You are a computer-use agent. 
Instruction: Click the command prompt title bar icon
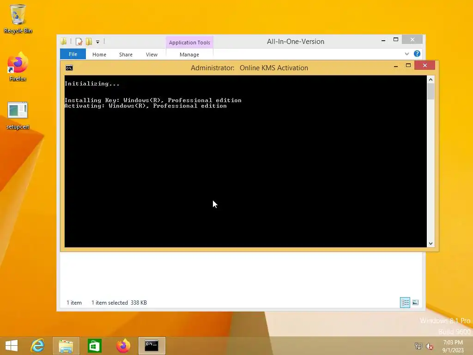click(69, 68)
